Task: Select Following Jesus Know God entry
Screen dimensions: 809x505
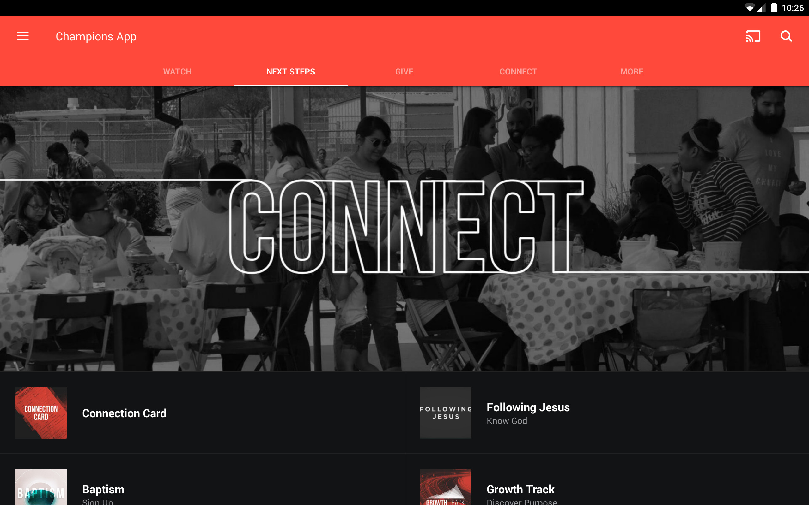Action: [x=607, y=413]
